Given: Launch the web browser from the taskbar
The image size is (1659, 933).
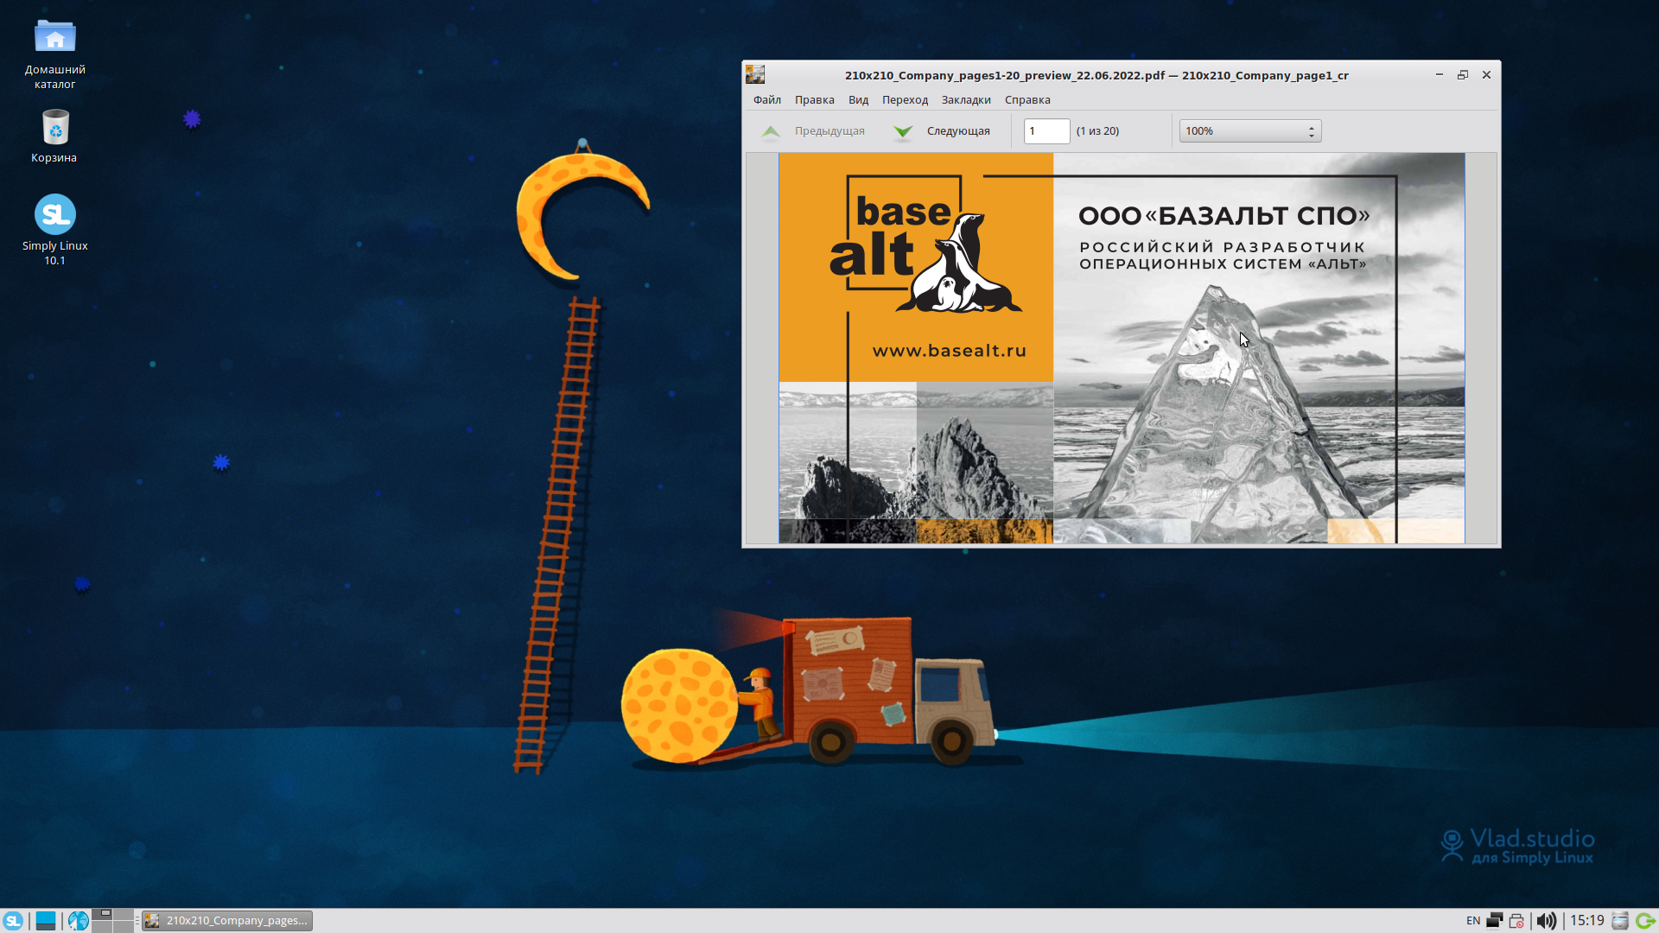Looking at the screenshot, I should (x=78, y=920).
